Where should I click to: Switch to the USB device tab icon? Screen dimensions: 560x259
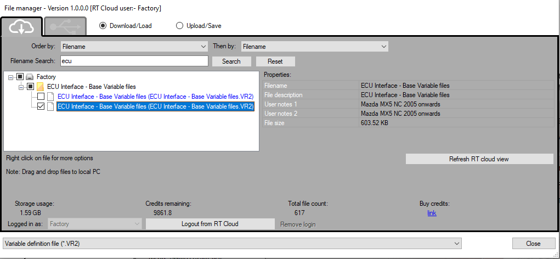pos(65,26)
